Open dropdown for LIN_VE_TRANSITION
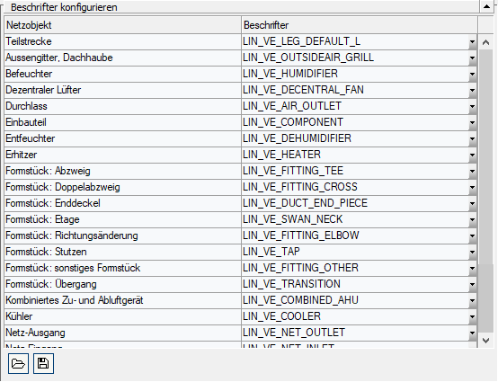 point(472,285)
